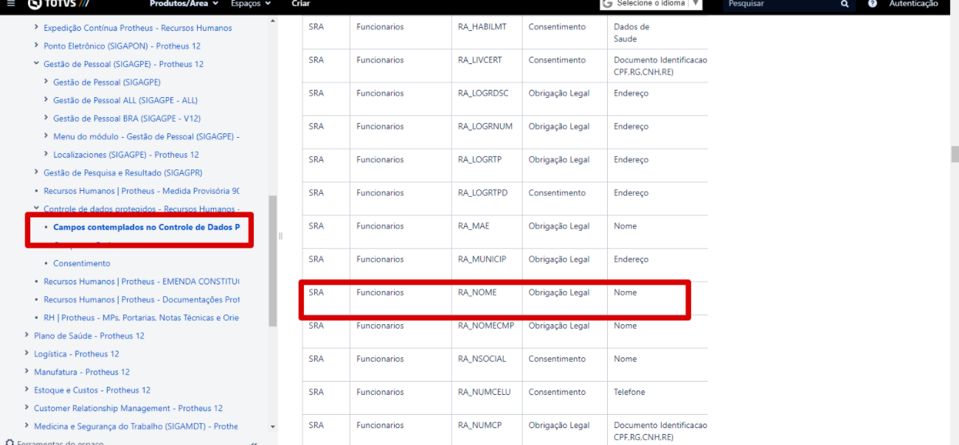Click the Criar menu item

[x=300, y=4]
